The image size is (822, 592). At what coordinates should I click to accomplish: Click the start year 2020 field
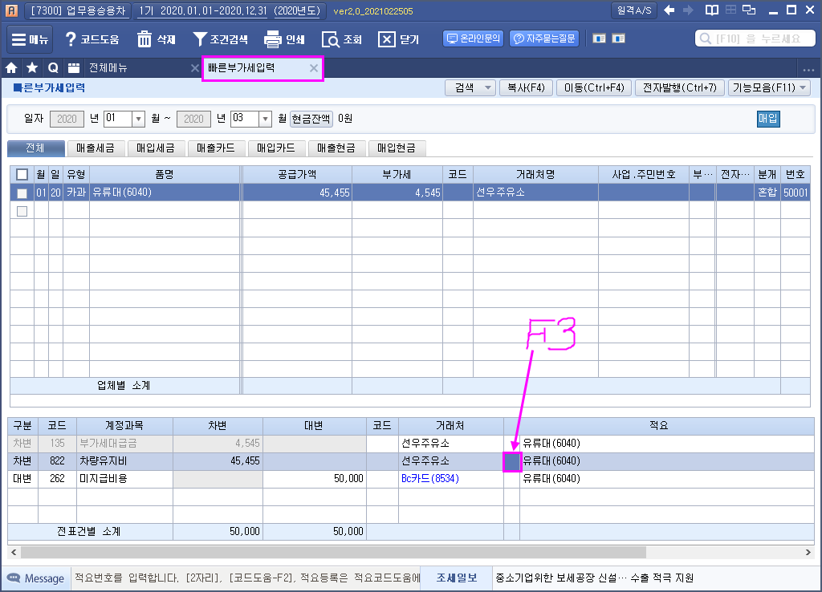click(x=67, y=119)
